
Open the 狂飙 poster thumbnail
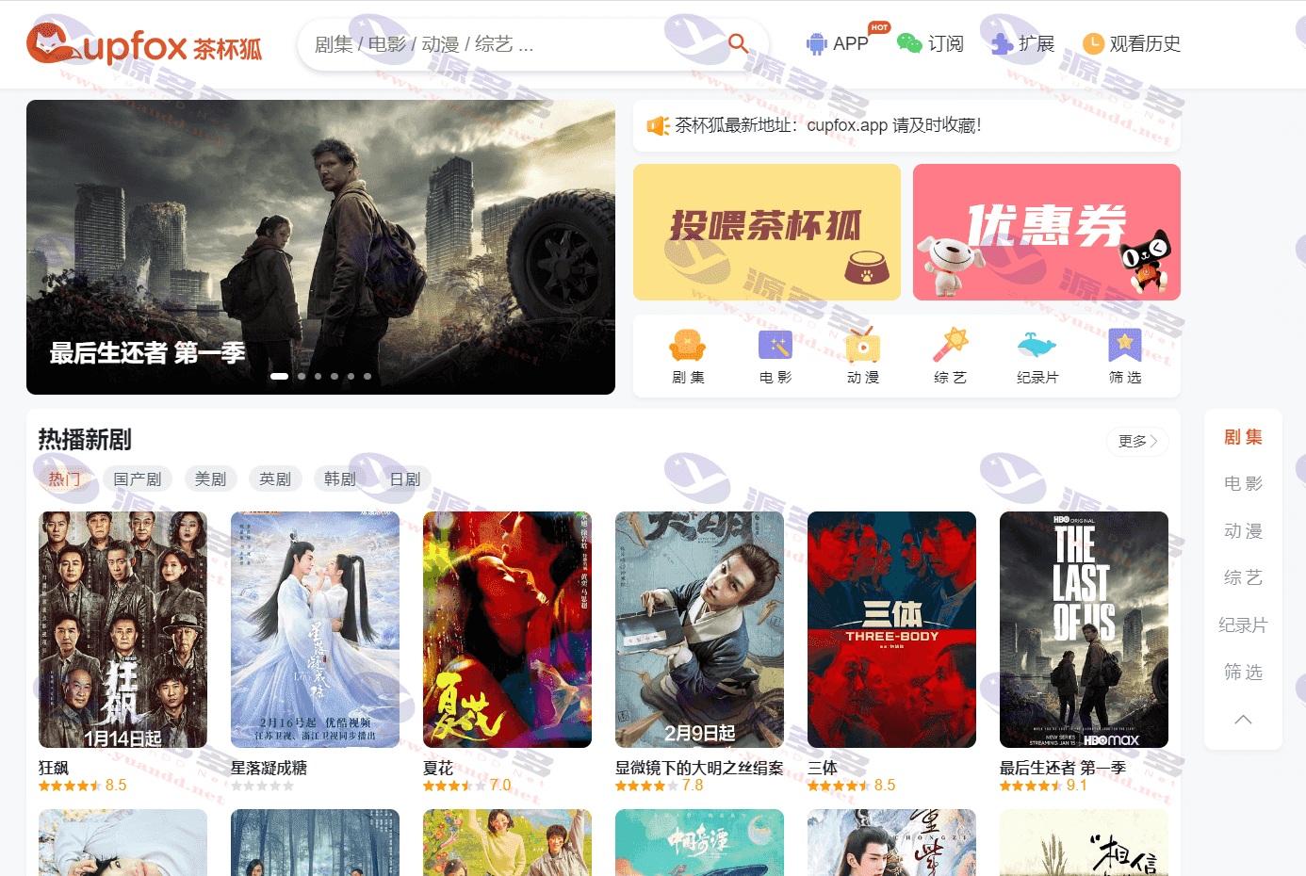(122, 629)
